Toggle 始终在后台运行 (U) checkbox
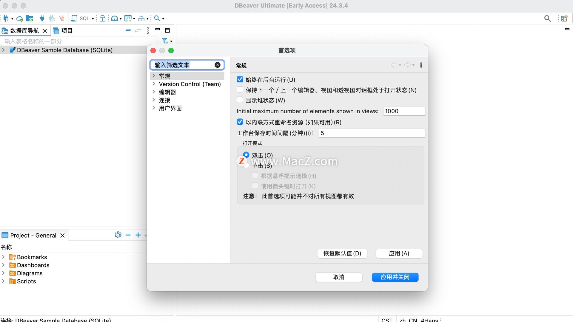 240,79
